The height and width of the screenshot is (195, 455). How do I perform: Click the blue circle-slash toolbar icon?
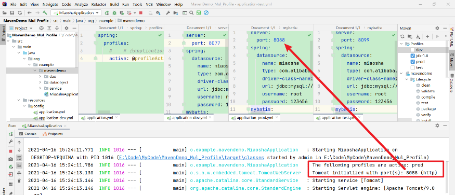pos(206,13)
